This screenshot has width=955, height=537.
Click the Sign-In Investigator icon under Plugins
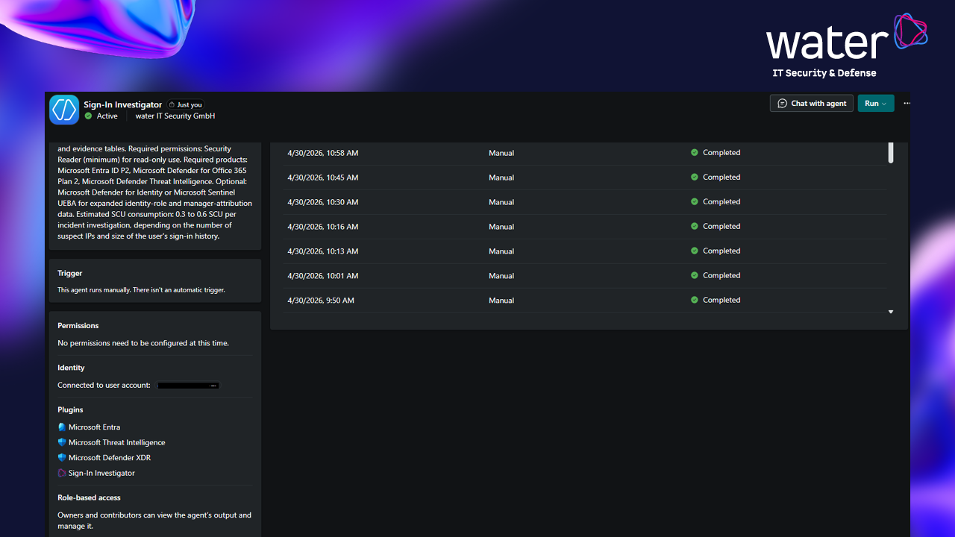pos(62,473)
